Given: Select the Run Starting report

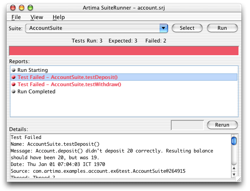Looking at the screenshot, I should 124,70.
